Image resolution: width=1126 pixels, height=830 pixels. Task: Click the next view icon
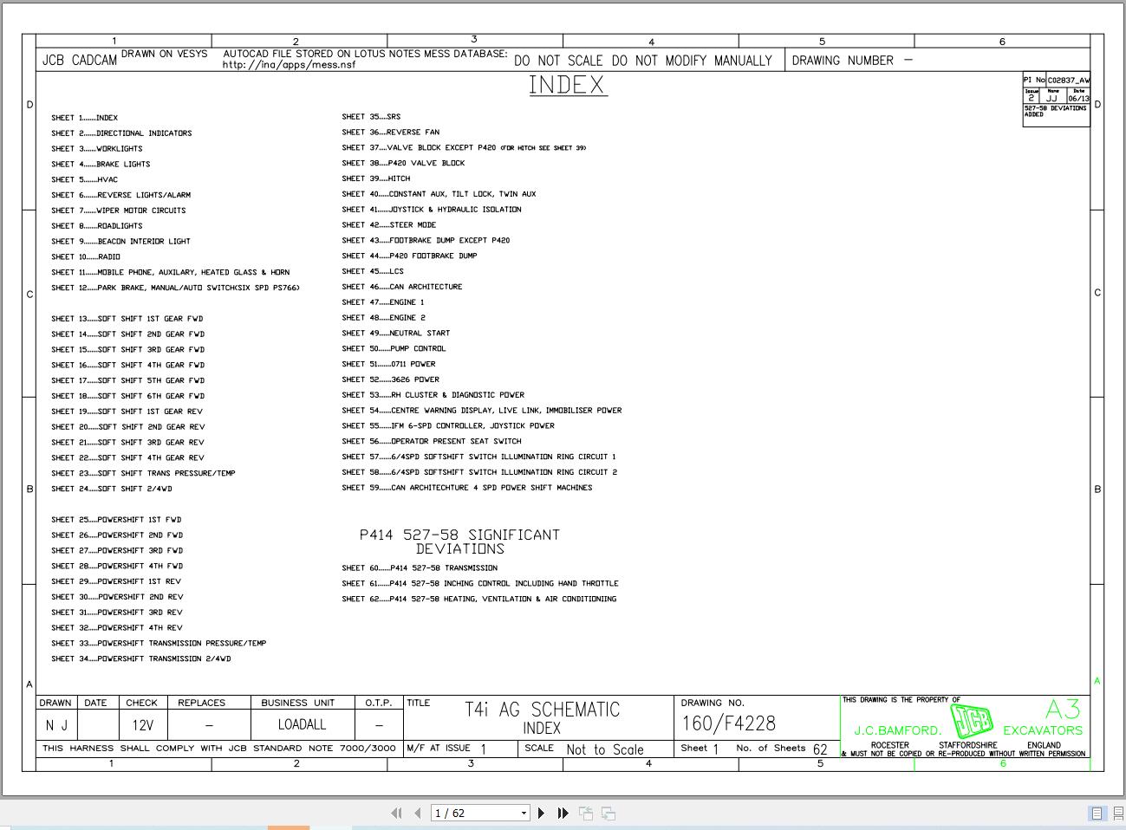(609, 813)
